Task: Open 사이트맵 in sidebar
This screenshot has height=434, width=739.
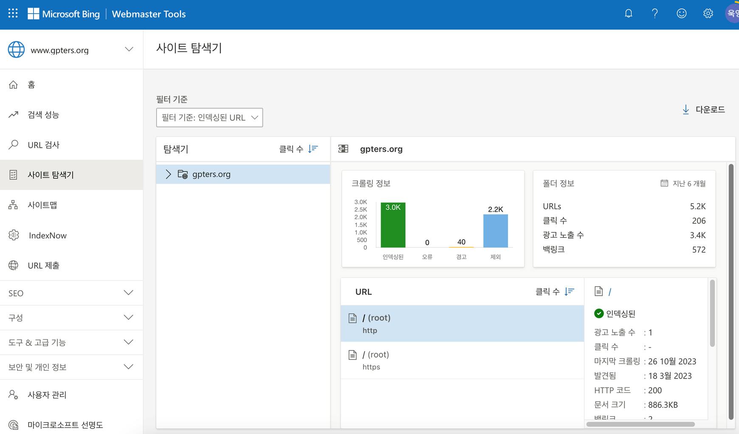Action: pyautogui.click(x=71, y=205)
